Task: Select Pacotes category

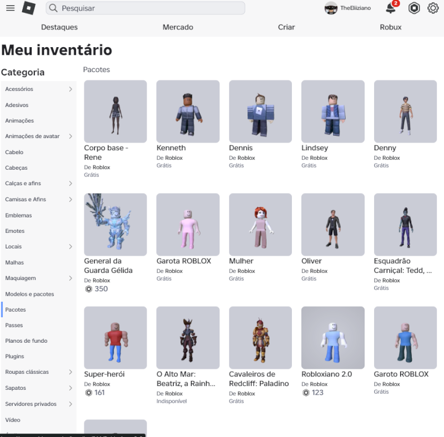Action: tap(39, 309)
